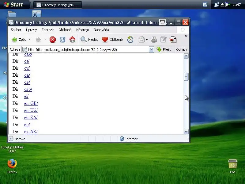Open the en-US/ directory link
Image resolution: width=245 pixels, height=184 pixels.
pyautogui.click(x=31, y=110)
